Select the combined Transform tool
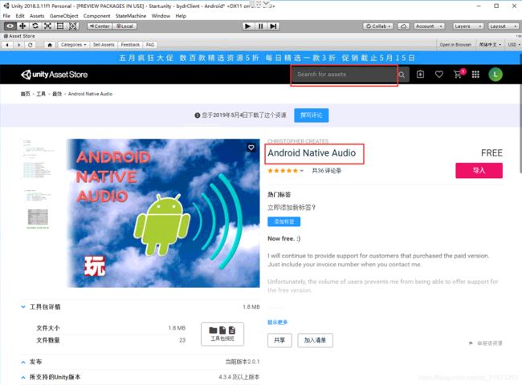 (73, 26)
